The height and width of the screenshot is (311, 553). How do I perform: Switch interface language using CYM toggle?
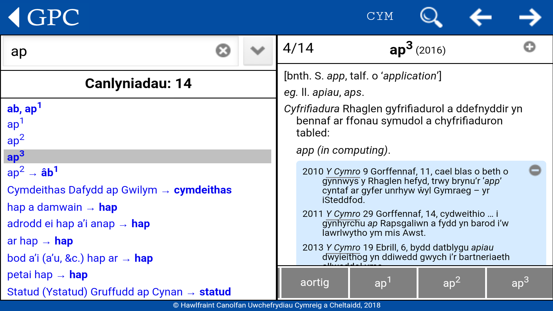pos(380,16)
